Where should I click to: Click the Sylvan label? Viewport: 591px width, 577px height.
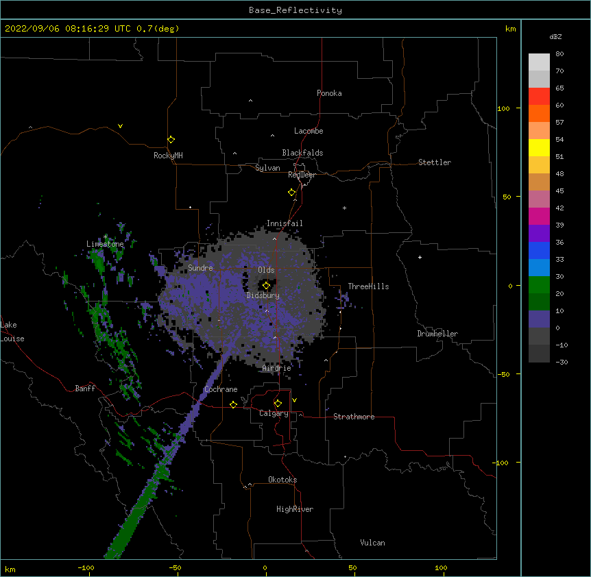point(267,168)
